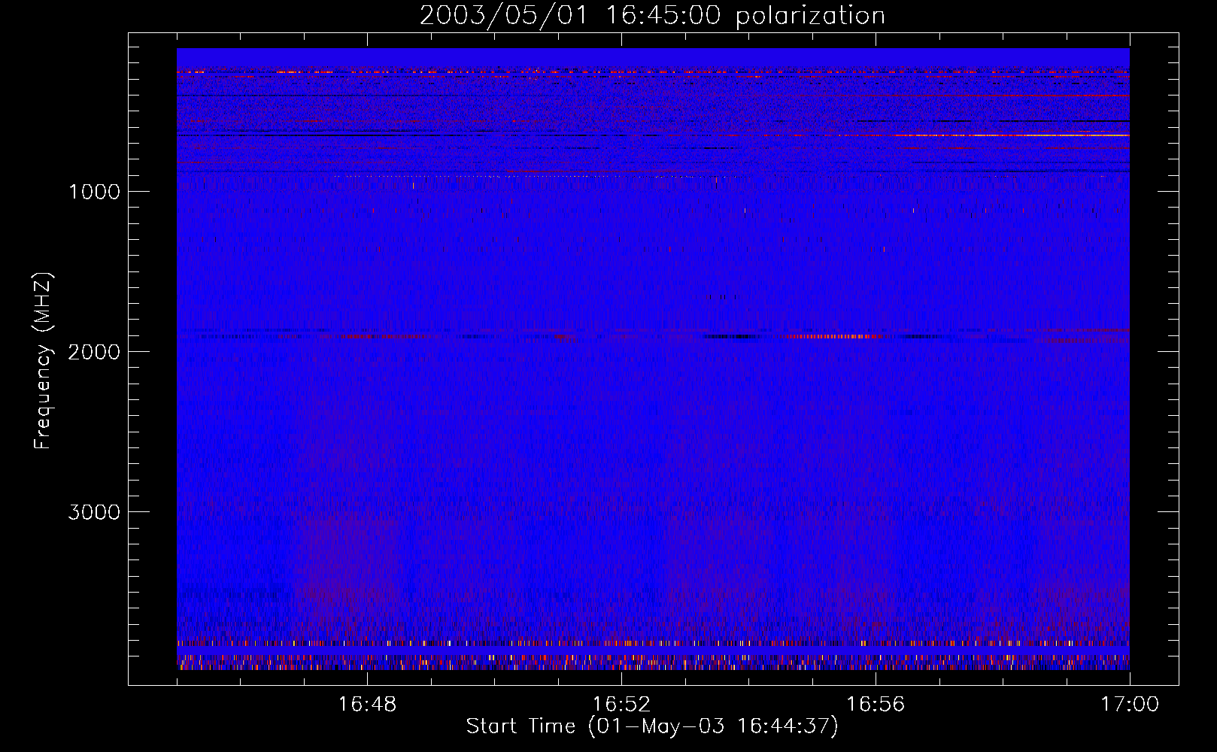Click the 16:52 time axis label
Viewport: 1217px width, 752px height.
click(x=621, y=705)
